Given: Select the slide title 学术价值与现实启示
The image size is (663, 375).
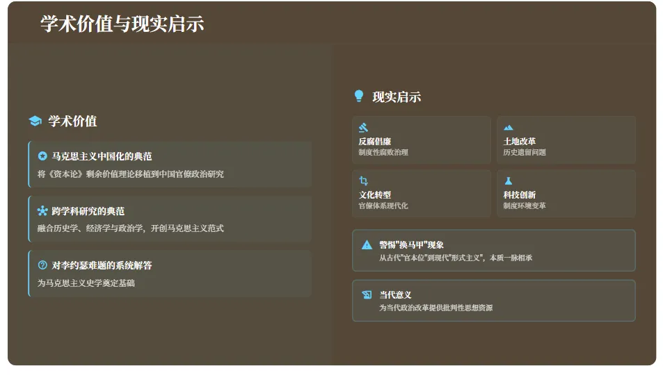Looking at the screenshot, I should (x=122, y=24).
